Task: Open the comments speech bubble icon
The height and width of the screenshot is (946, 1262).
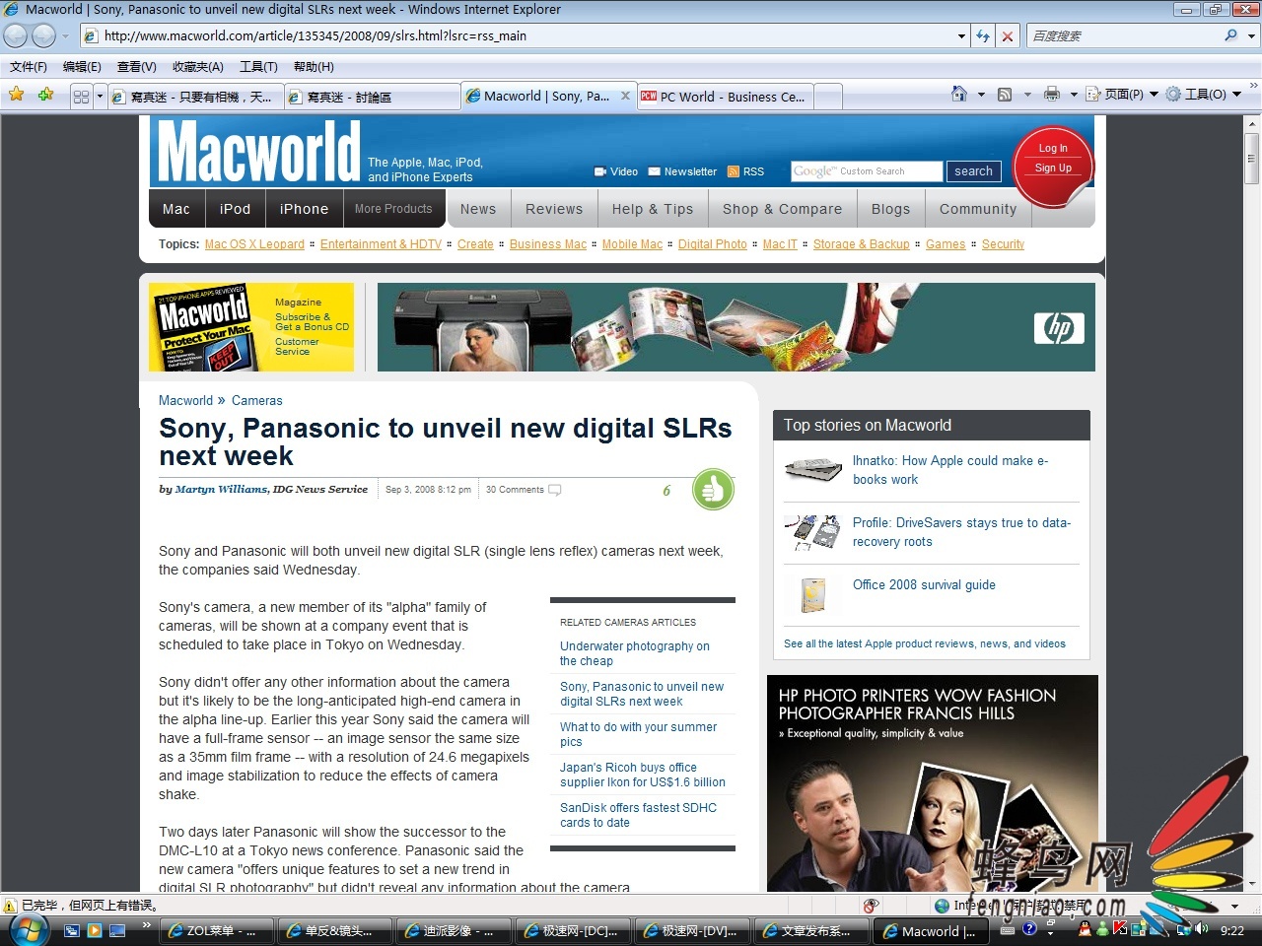Action: coord(555,490)
